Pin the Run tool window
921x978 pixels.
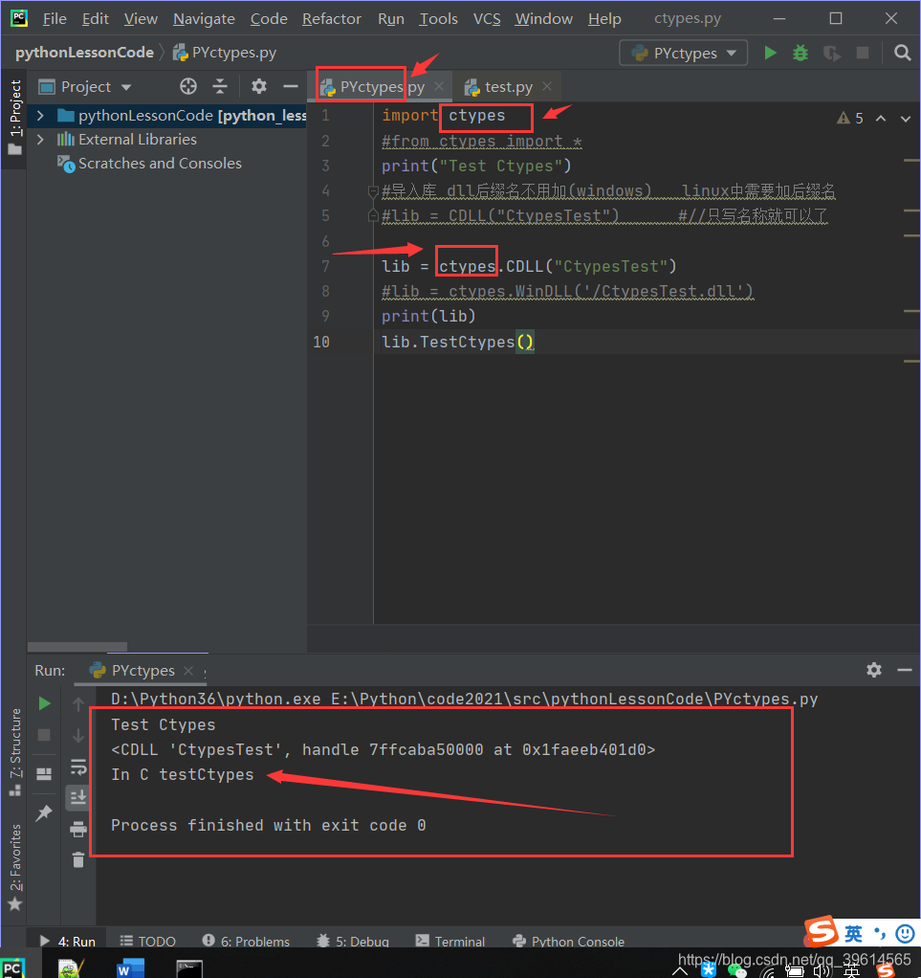pos(44,812)
